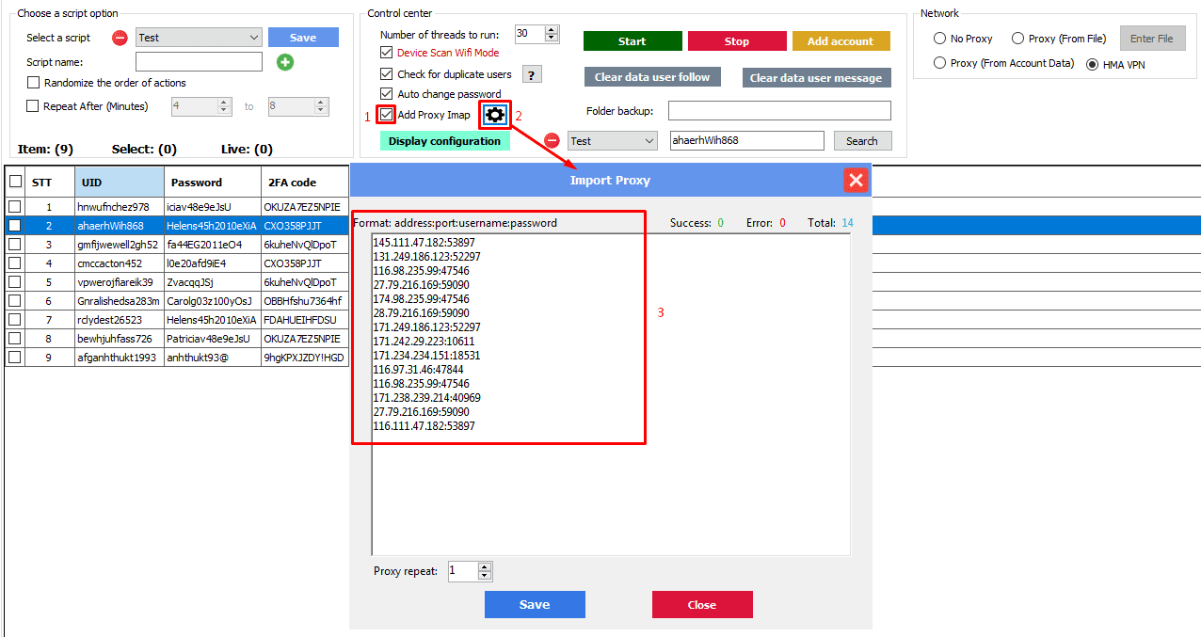Open proxy settings gear icon

point(494,115)
